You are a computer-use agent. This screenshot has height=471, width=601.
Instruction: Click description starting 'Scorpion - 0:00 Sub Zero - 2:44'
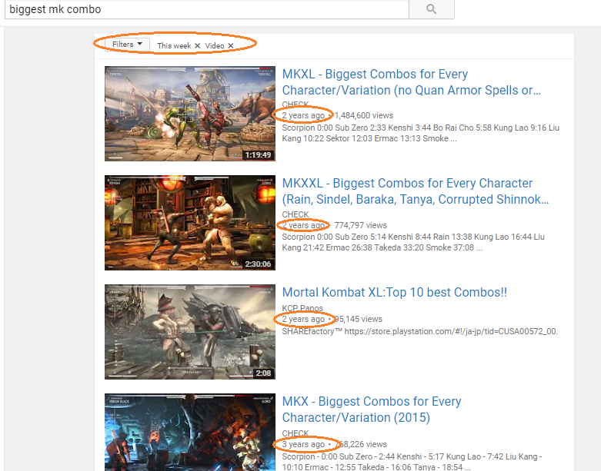(412, 462)
